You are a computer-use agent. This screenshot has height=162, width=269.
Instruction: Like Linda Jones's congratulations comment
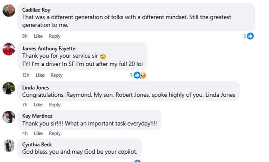click(38, 105)
